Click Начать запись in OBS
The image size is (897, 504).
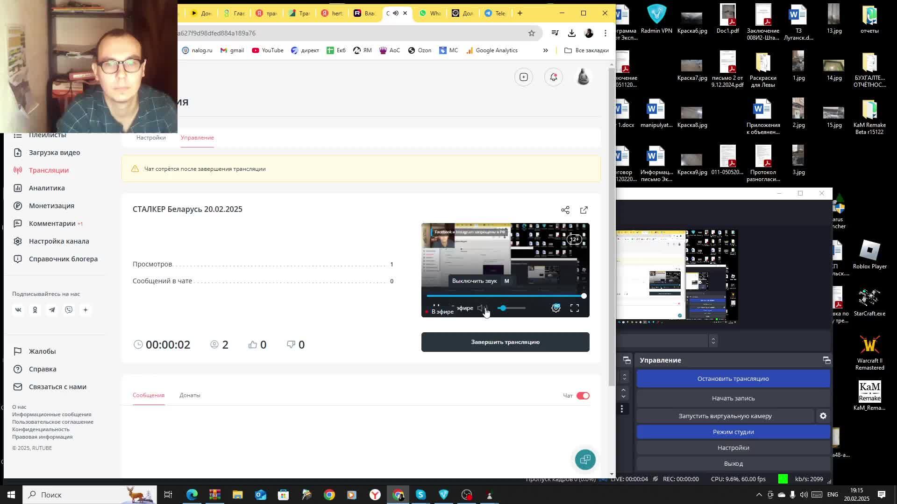click(733, 399)
